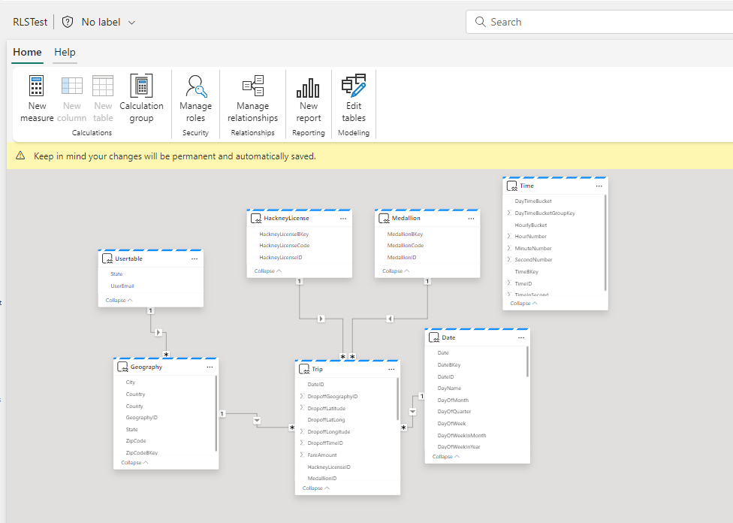Image resolution: width=733 pixels, height=523 pixels.
Task: Collapse the Date table
Action: [444, 455]
